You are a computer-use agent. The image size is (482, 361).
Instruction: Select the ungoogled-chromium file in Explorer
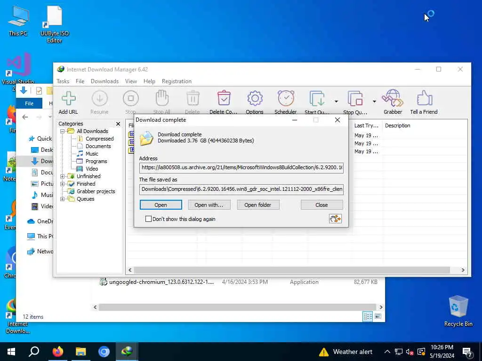[x=161, y=282]
